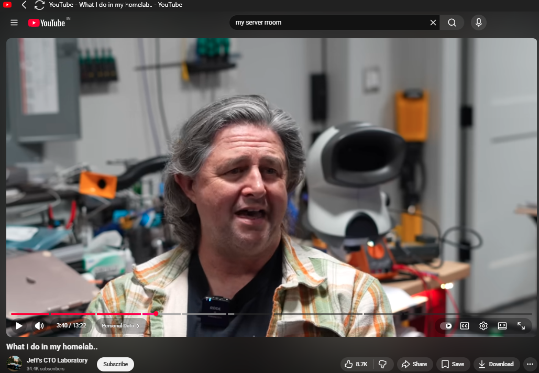Jump to the first chapter segment on timeline
The height and width of the screenshot is (373, 539).
point(30,314)
